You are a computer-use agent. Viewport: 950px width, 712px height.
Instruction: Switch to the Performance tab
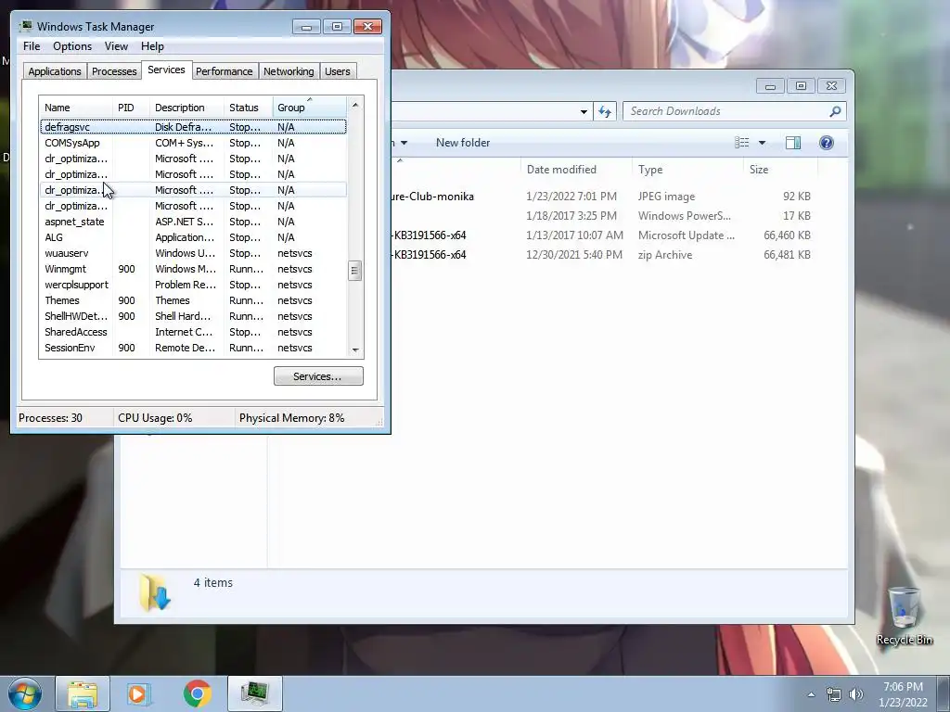click(x=225, y=71)
